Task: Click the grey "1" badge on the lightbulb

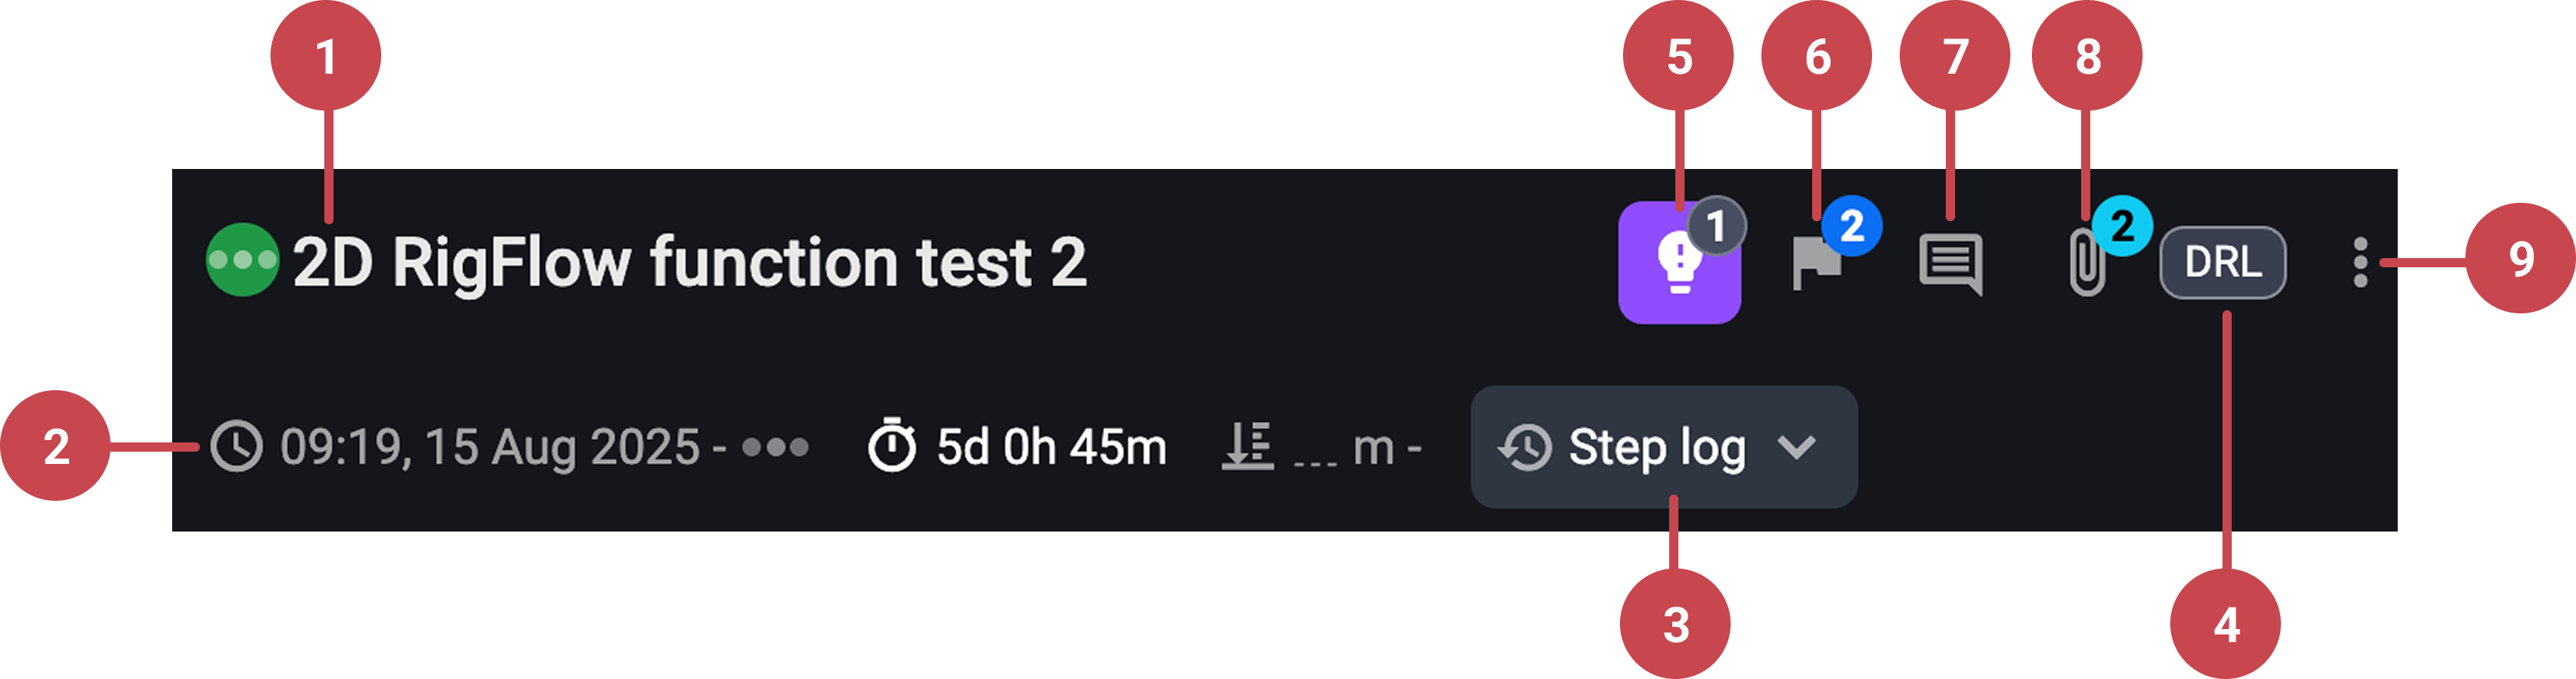Action: tap(1716, 226)
